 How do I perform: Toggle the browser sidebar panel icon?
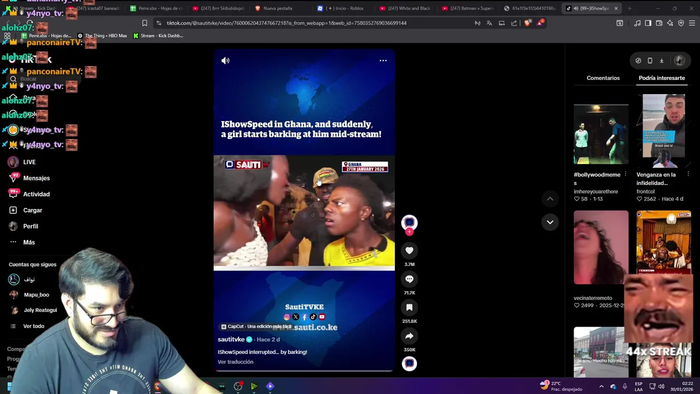[648, 23]
